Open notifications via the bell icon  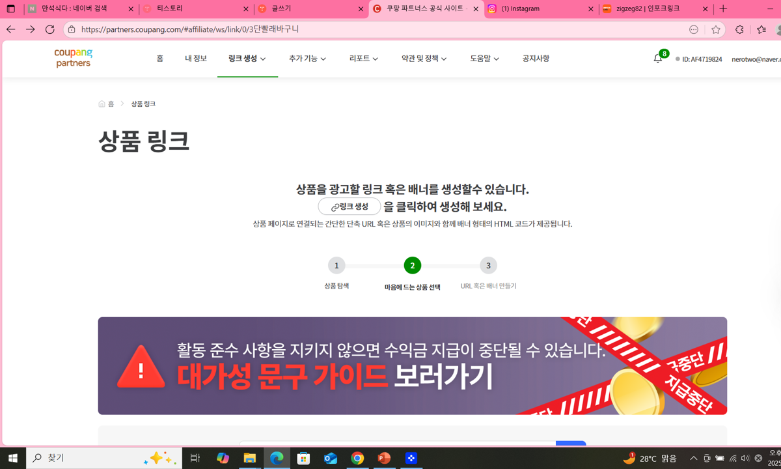658,58
